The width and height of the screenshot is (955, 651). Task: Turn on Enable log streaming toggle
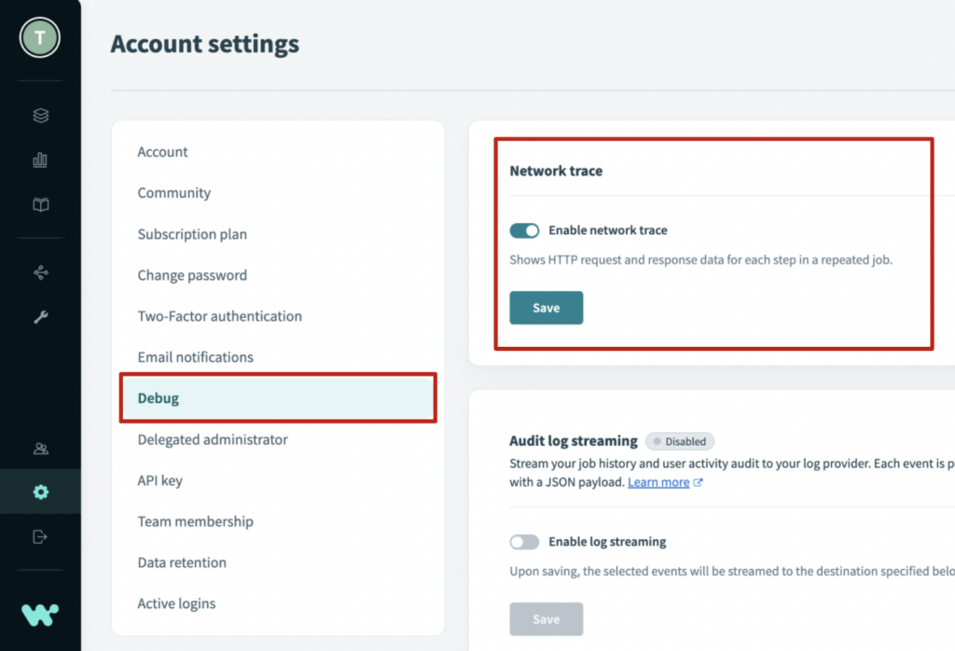coord(524,542)
